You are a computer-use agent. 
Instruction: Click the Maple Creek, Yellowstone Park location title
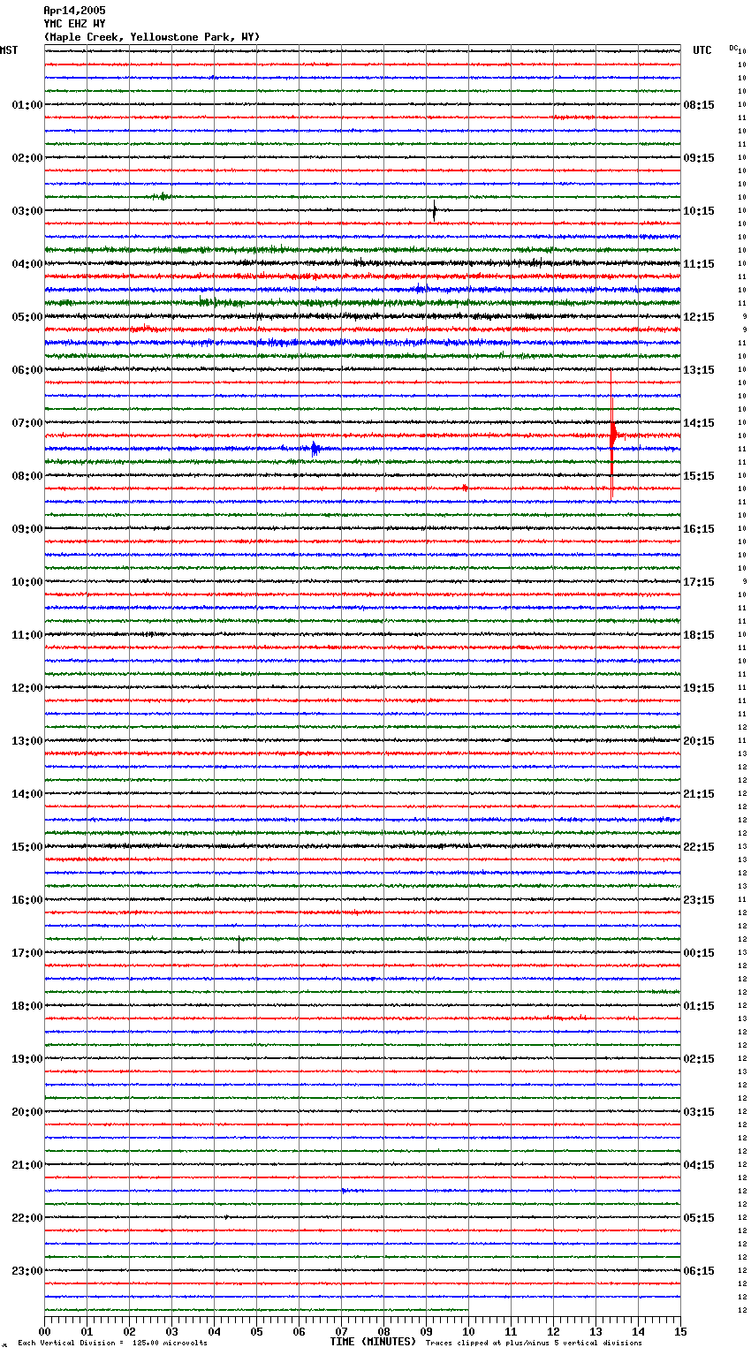pyautogui.click(x=152, y=37)
